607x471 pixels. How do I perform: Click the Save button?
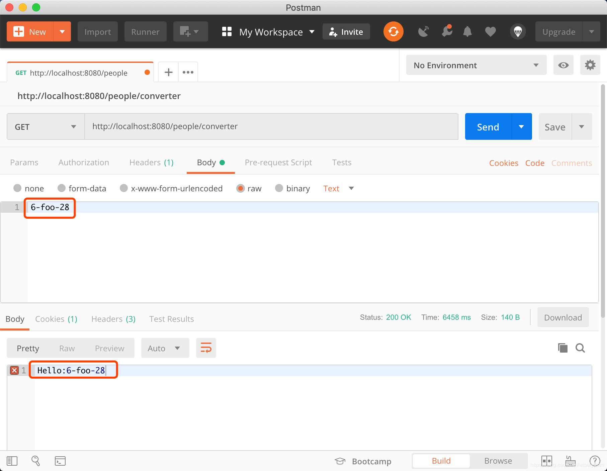tap(555, 126)
